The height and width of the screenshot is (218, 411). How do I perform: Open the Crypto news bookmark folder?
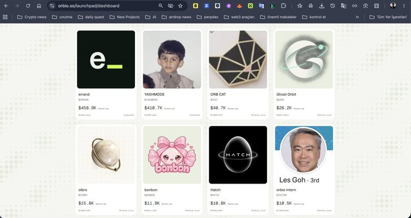coord(32,17)
